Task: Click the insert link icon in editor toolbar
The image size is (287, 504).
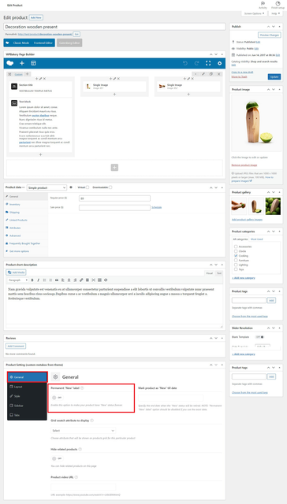Action: point(81,280)
